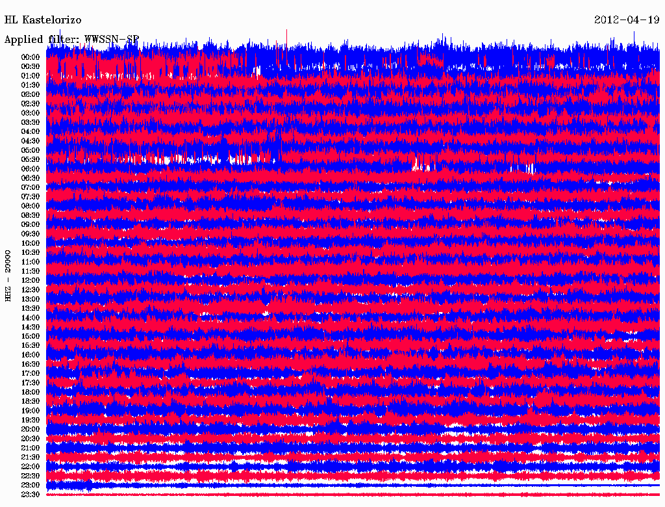The height and width of the screenshot is (507, 665).
Task: Click the 05:30 time label
Action: 31,160
